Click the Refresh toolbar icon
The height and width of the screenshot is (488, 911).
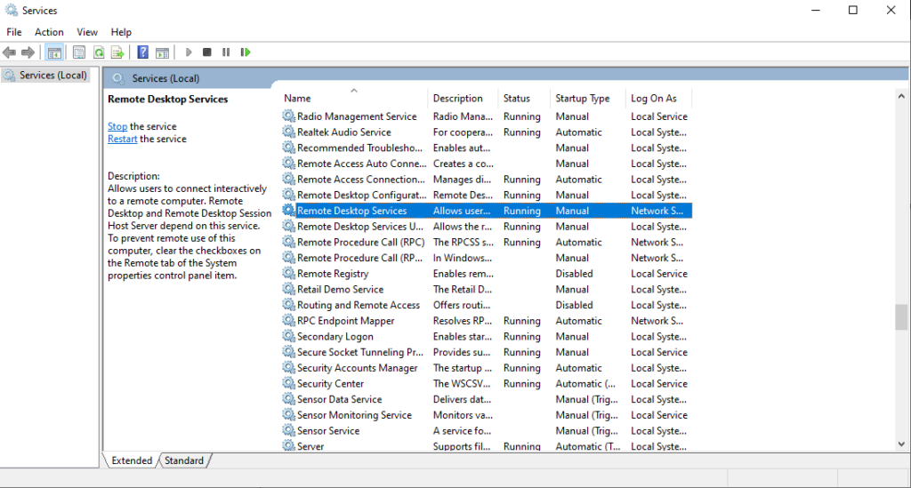99,52
